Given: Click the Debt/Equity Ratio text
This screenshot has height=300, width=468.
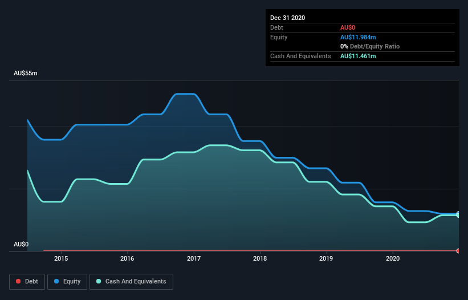Looking at the screenshot, I should (x=375, y=47).
